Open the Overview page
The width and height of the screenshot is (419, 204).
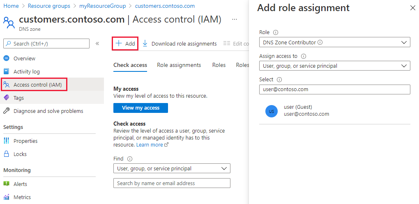point(24,58)
